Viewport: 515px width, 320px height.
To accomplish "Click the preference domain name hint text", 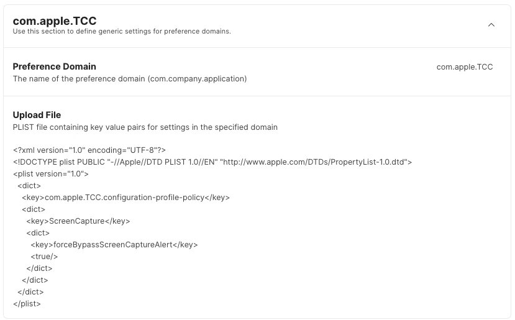I will tap(130, 79).
